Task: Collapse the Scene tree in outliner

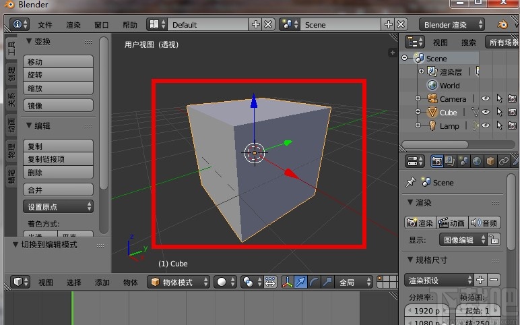Action: pos(404,58)
